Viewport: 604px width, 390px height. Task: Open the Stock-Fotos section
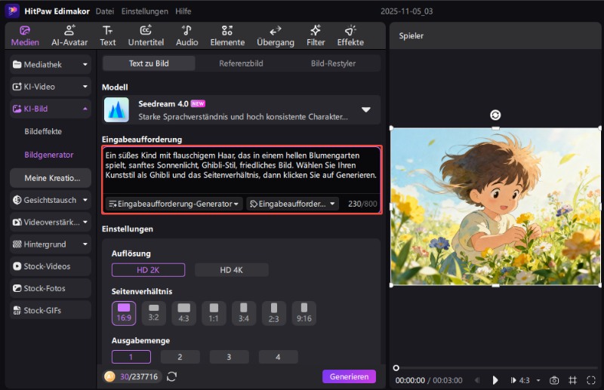pos(51,288)
